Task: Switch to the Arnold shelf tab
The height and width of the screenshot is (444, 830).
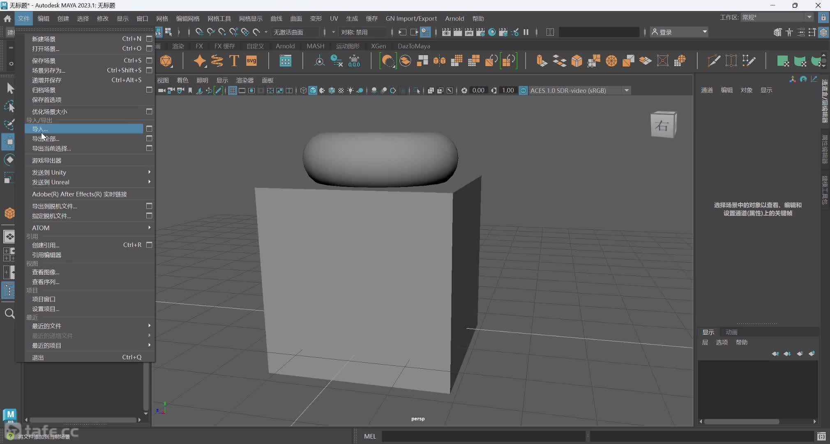Action: [x=285, y=46]
